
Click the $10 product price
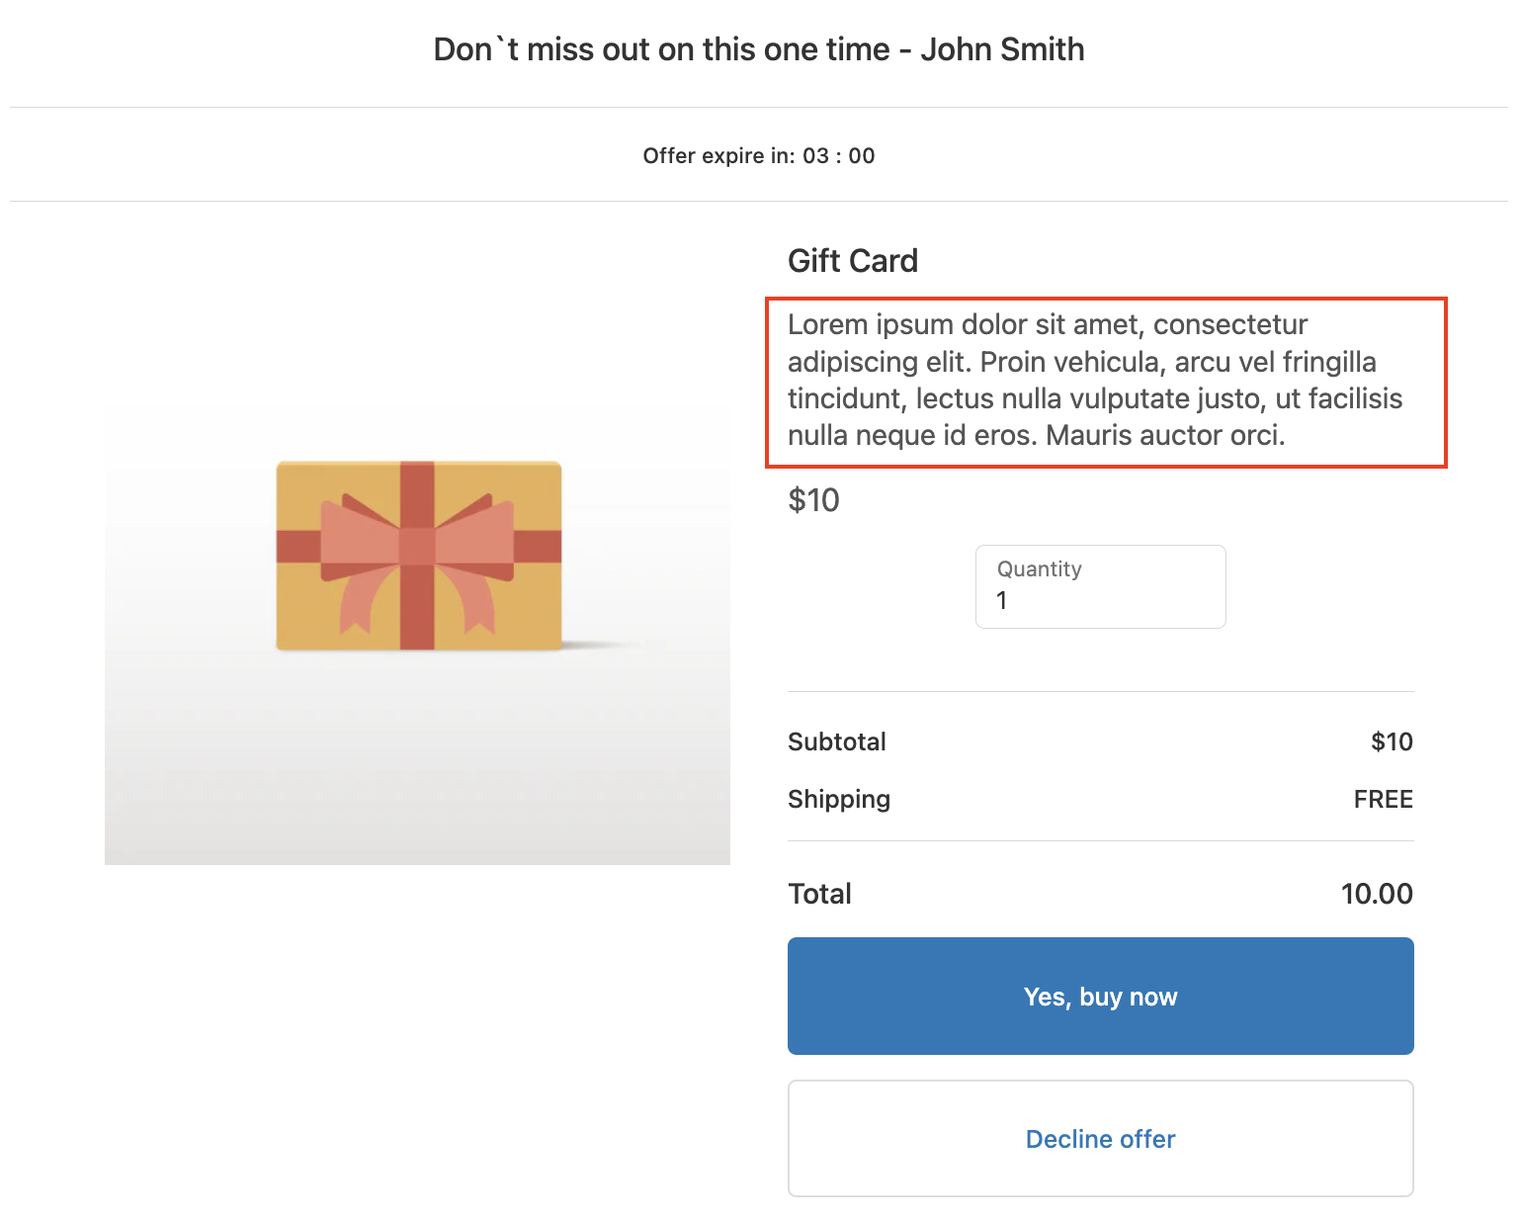pyautogui.click(x=813, y=500)
